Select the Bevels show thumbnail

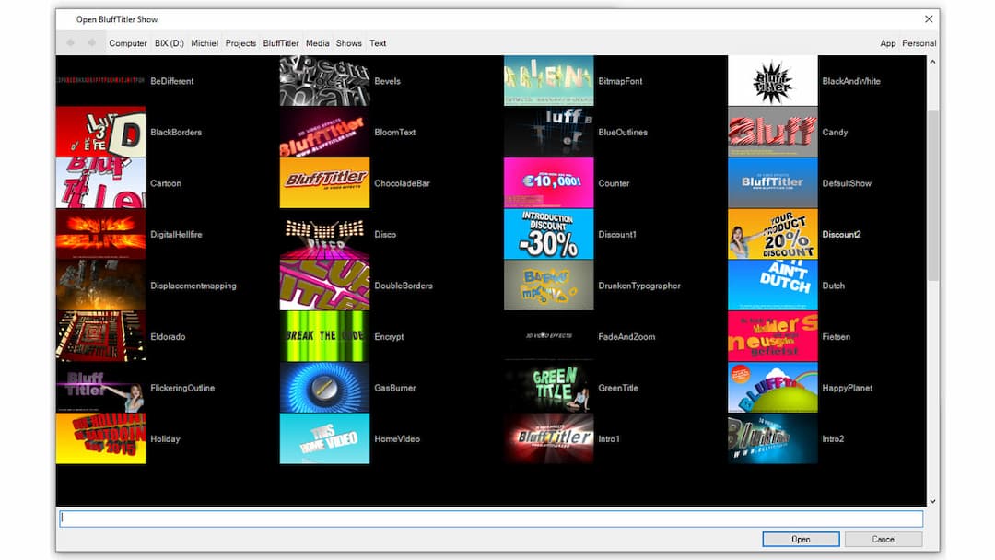324,80
